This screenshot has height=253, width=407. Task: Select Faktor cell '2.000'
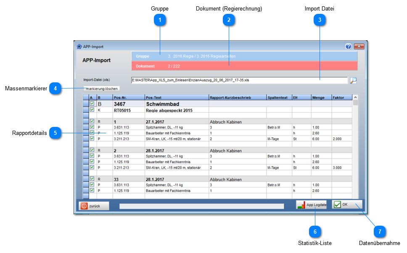[x=342, y=139]
